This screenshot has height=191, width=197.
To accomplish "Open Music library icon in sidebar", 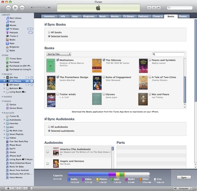I will [8, 22].
